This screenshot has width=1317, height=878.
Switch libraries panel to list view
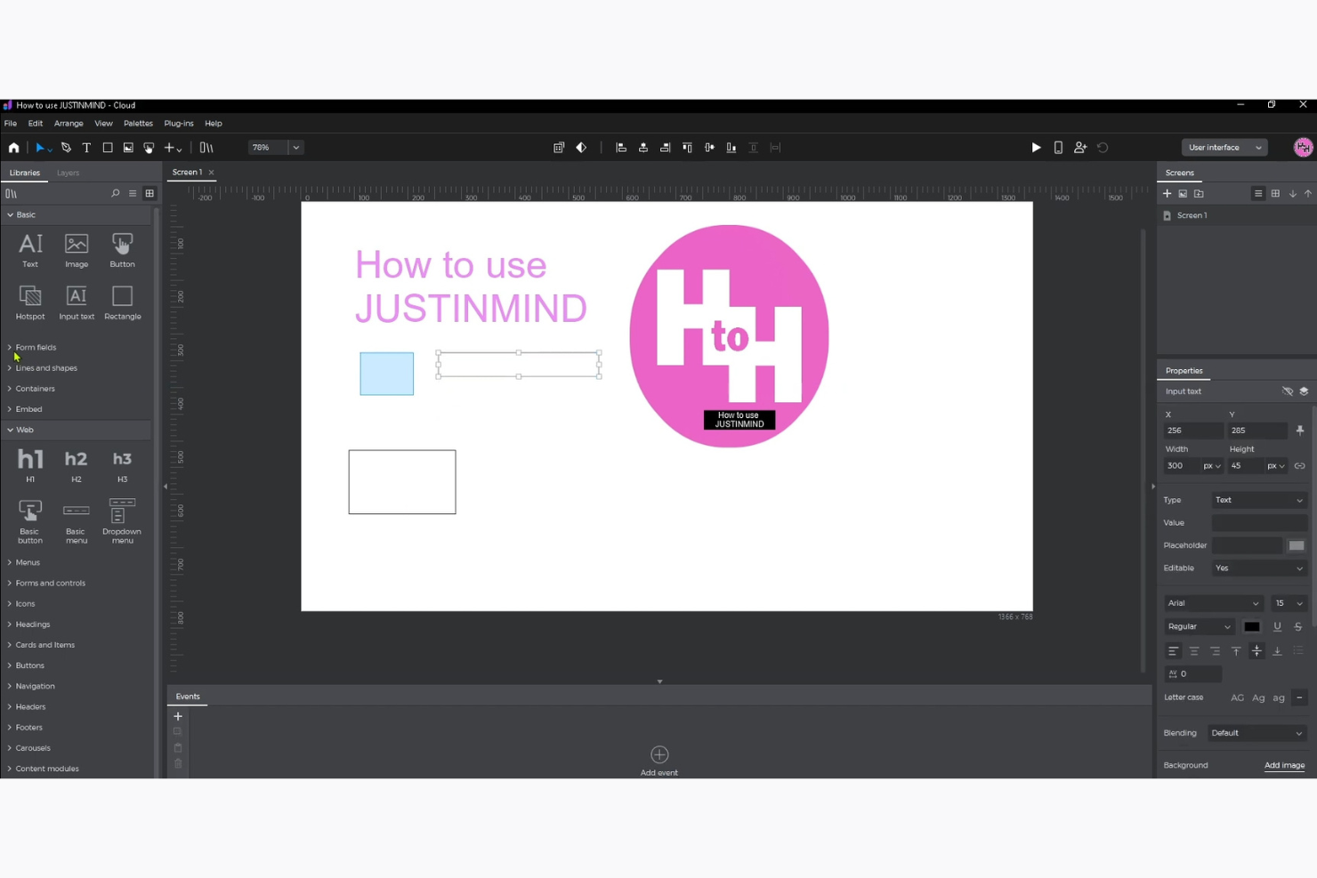point(133,194)
